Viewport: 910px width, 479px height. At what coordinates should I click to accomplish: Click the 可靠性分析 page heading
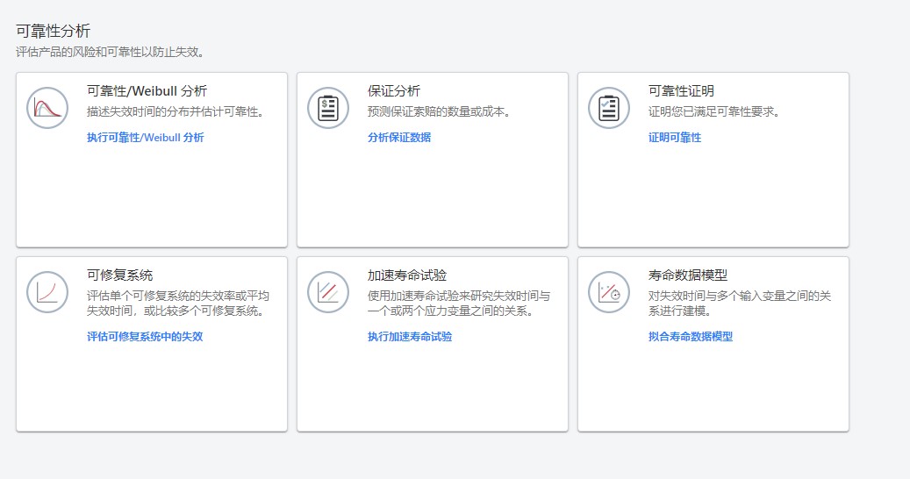(53, 32)
